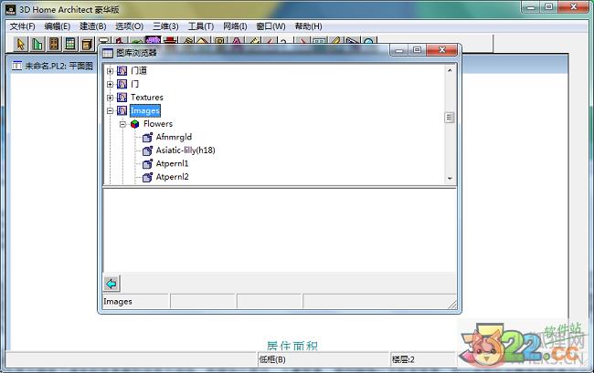
Task: Close the 3D Home Architect main window
Action: (x=573, y=7)
